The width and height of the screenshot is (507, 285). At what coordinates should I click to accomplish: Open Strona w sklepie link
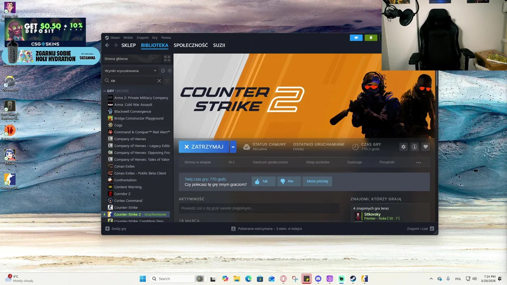[x=198, y=162]
